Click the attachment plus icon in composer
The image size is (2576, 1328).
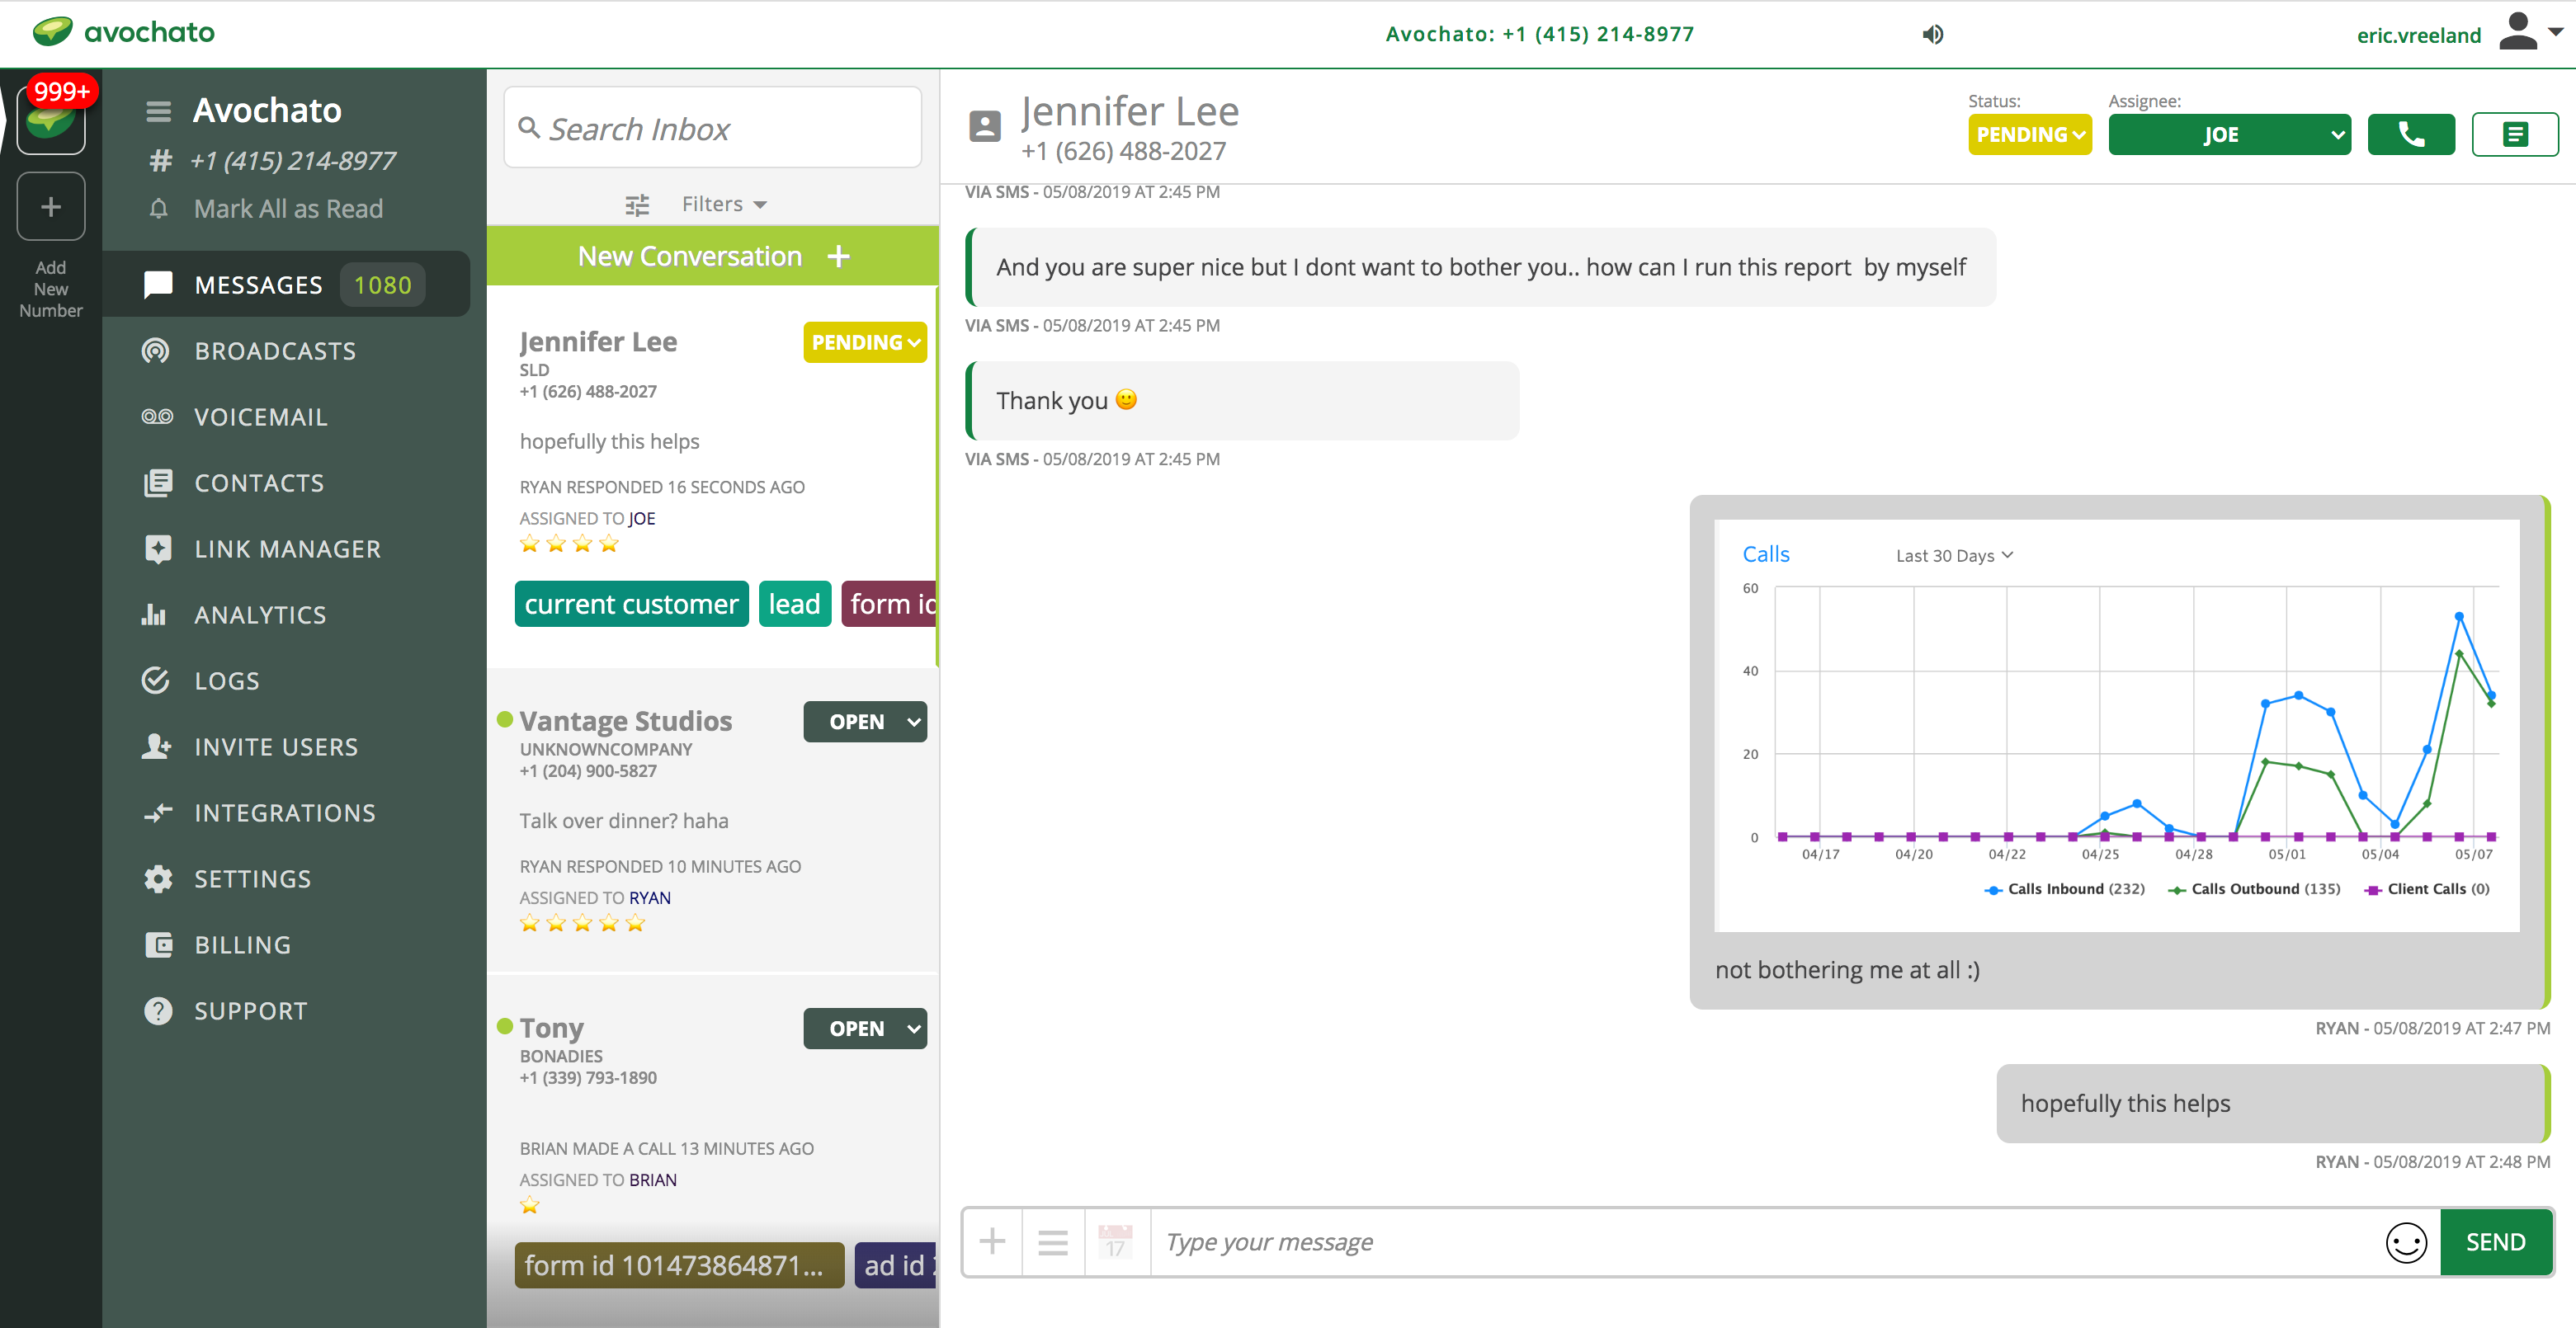tap(992, 1242)
